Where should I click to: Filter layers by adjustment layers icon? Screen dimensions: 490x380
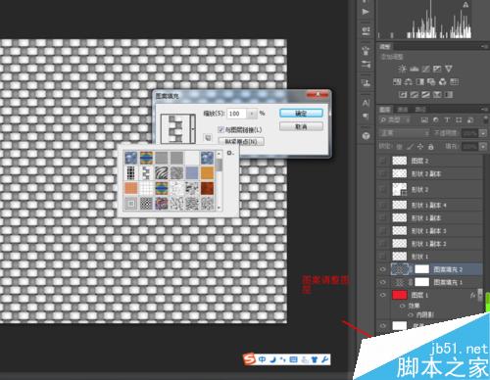(436, 120)
